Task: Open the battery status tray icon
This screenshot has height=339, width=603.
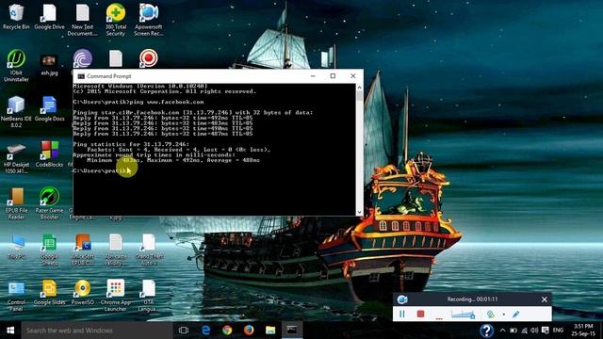Action: (x=513, y=331)
